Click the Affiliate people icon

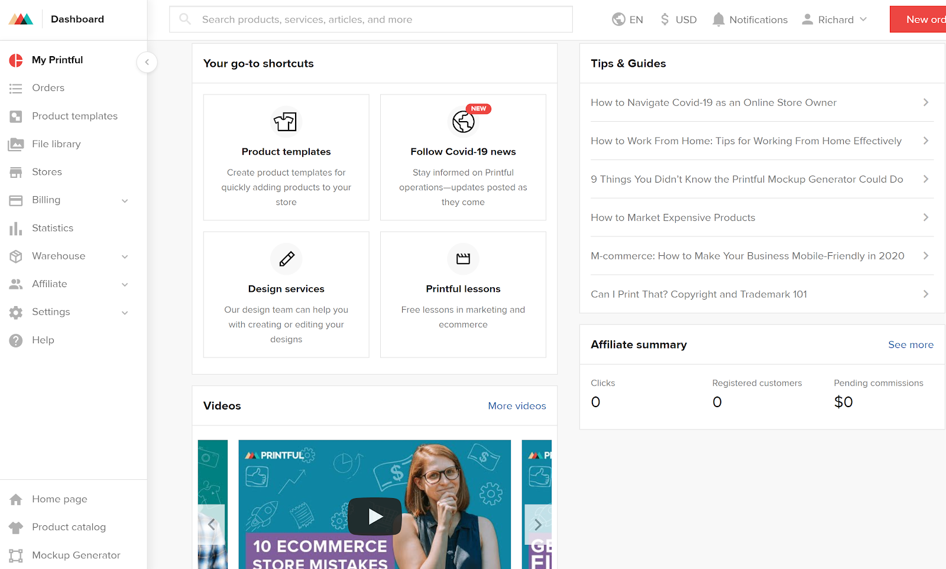[16, 284]
